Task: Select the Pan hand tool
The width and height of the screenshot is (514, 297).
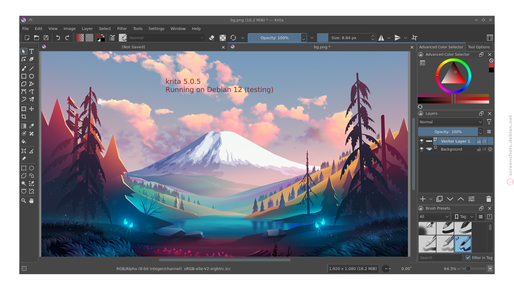Action: coord(31,201)
